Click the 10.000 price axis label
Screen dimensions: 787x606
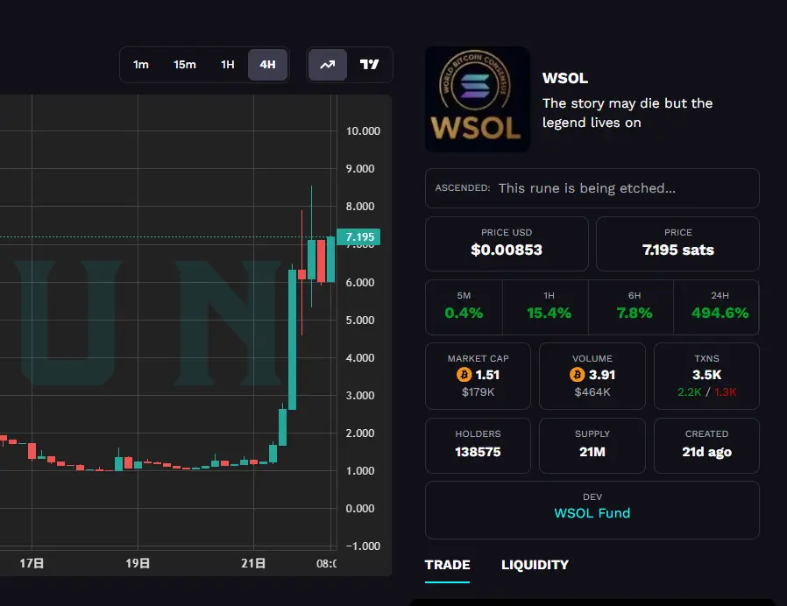[x=363, y=131]
